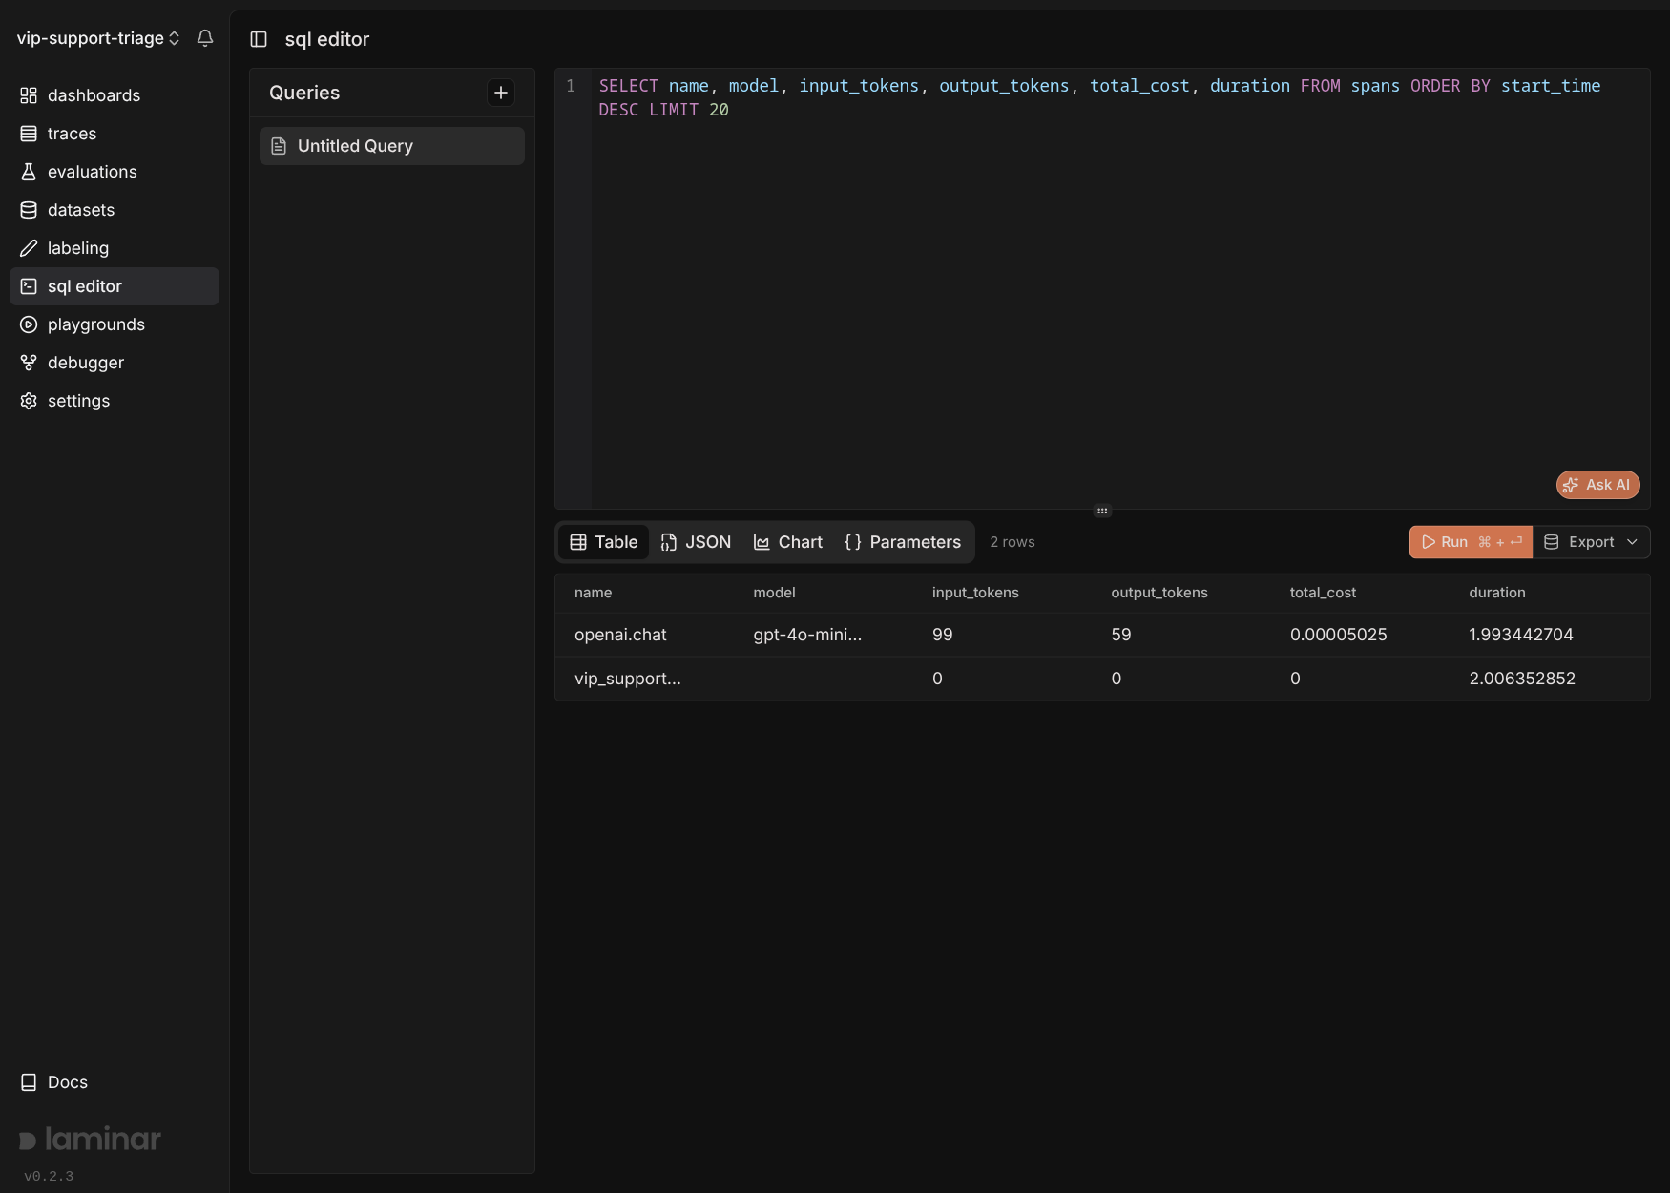The width and height of the screenshot is (1670, 1193).
Task: Open the evaluations section
Action: pyautogui.click(x=115, y=172)
